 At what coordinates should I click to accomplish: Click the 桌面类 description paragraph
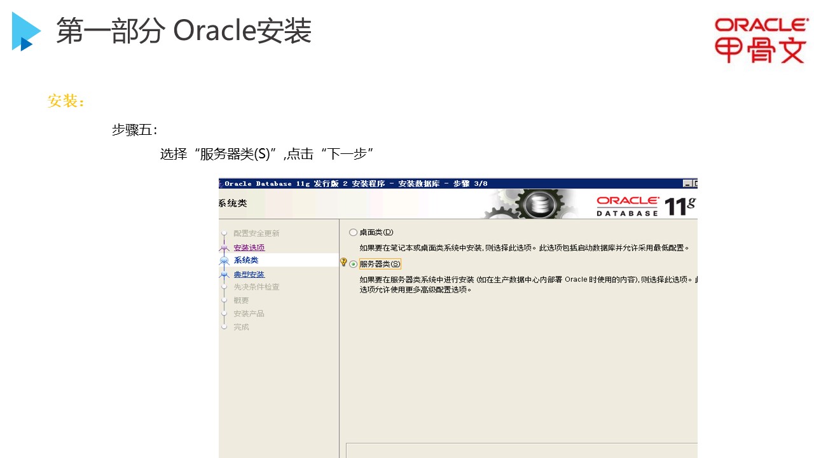pyautogui.click(x=525, y=247)
